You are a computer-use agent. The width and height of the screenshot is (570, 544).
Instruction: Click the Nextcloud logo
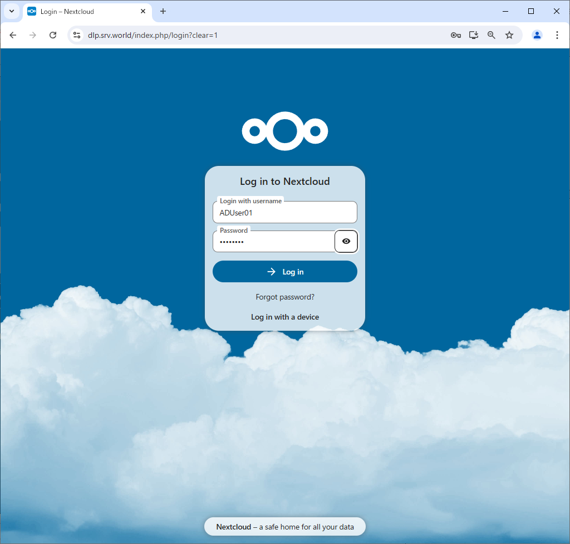coord(284,131)
